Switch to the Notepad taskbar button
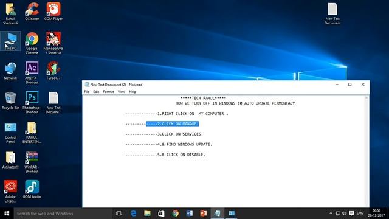Screen dimensions: 389x219 [x=218, y=214]
